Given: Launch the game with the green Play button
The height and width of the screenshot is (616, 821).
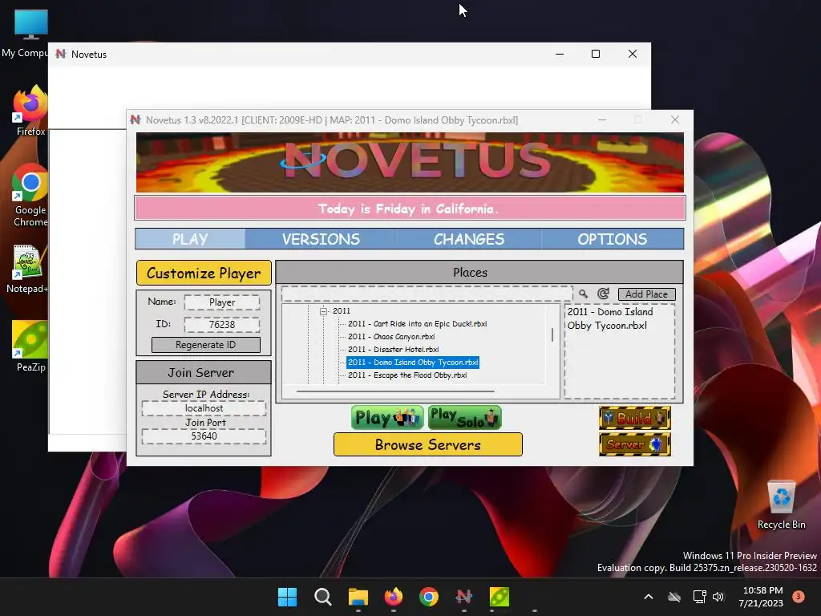Looking at the screenshot, I should [387, 417].
